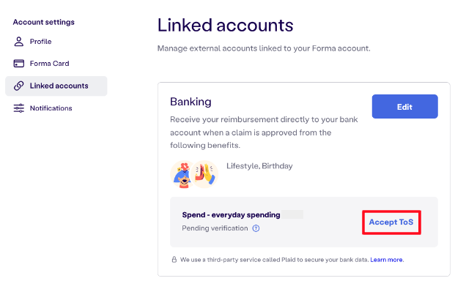The image size is (455, 281).
Task: Click the Pending verification help icon
Action: (256, 228)
